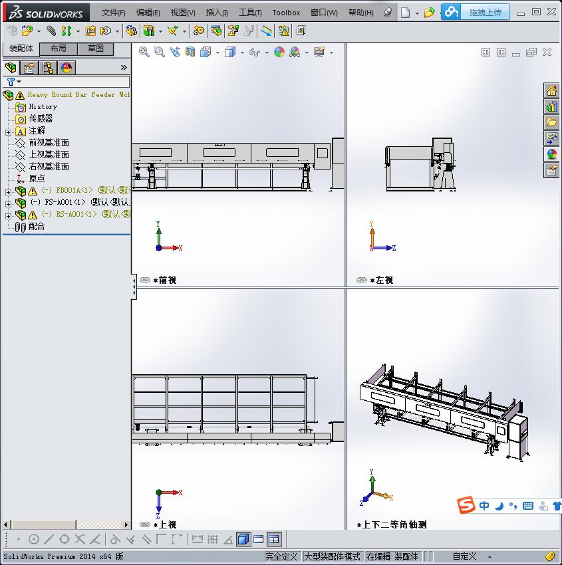This screenshot has height=565, width=562.
Task: Click the View Settings monitor icon
Action: (x=319, y=53)
